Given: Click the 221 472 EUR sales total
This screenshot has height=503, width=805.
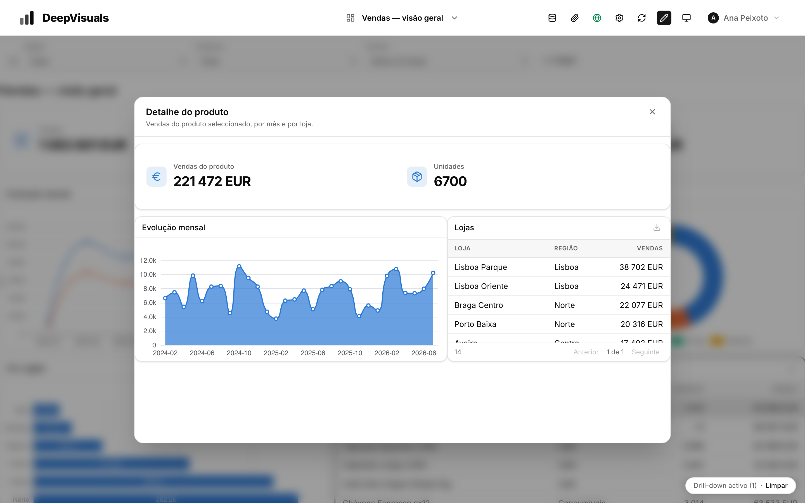Looking at the screenshot, I should [x=212, y=182].
